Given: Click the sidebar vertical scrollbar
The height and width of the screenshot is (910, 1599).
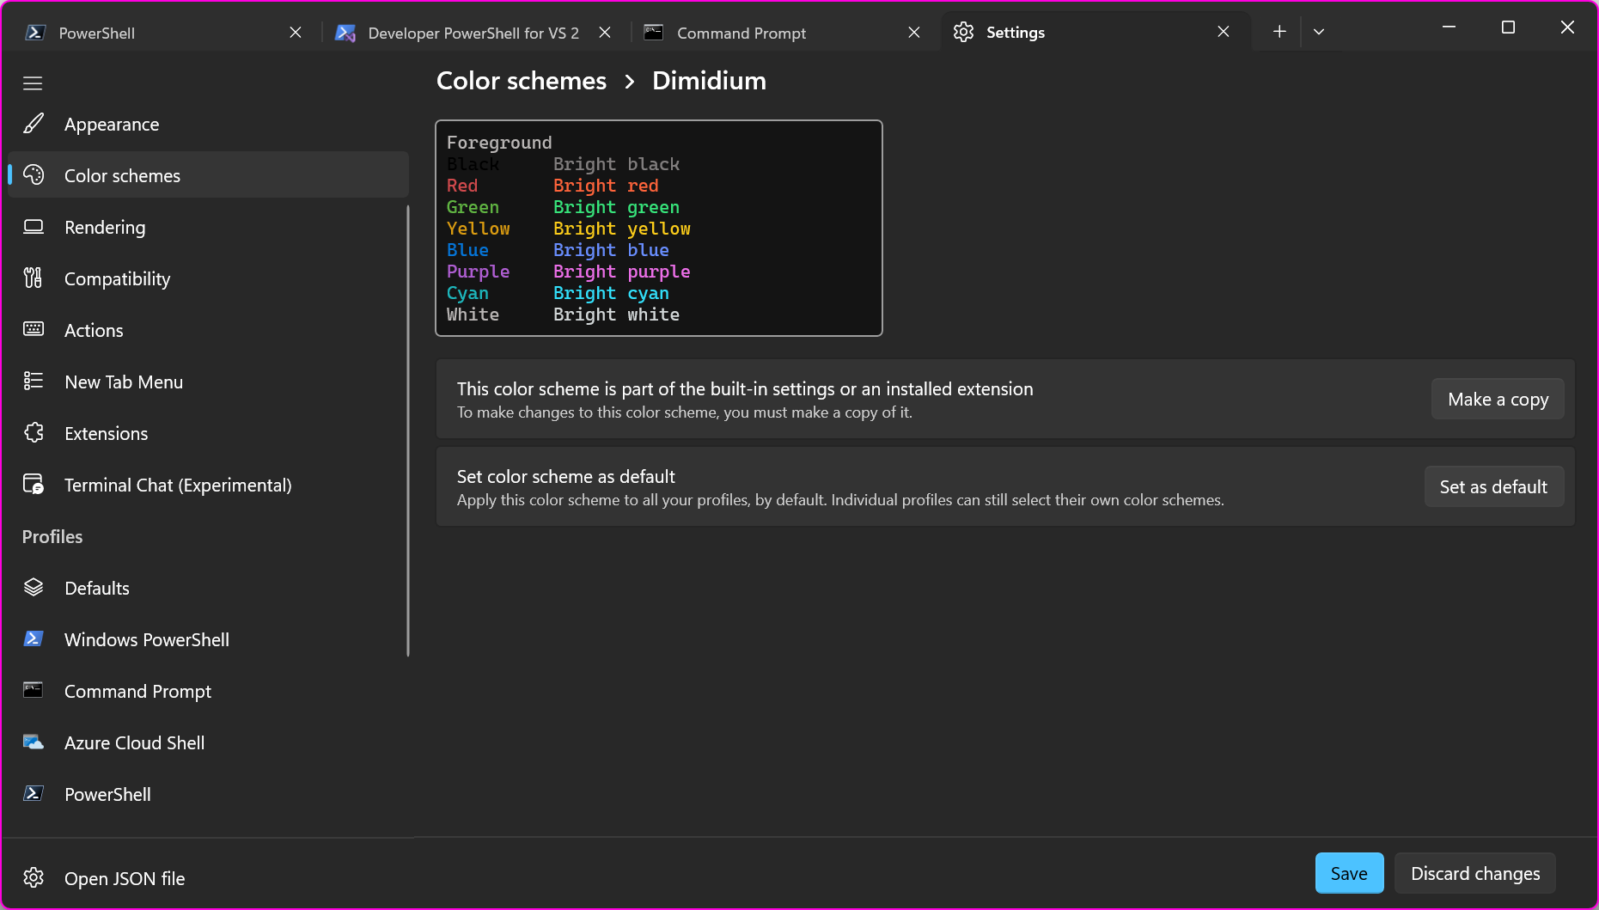Looking at the screenshot, I should coord(407,430).
